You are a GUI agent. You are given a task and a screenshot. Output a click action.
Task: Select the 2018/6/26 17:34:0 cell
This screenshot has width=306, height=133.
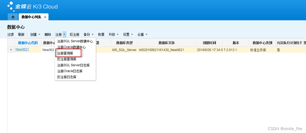(209, 50)
